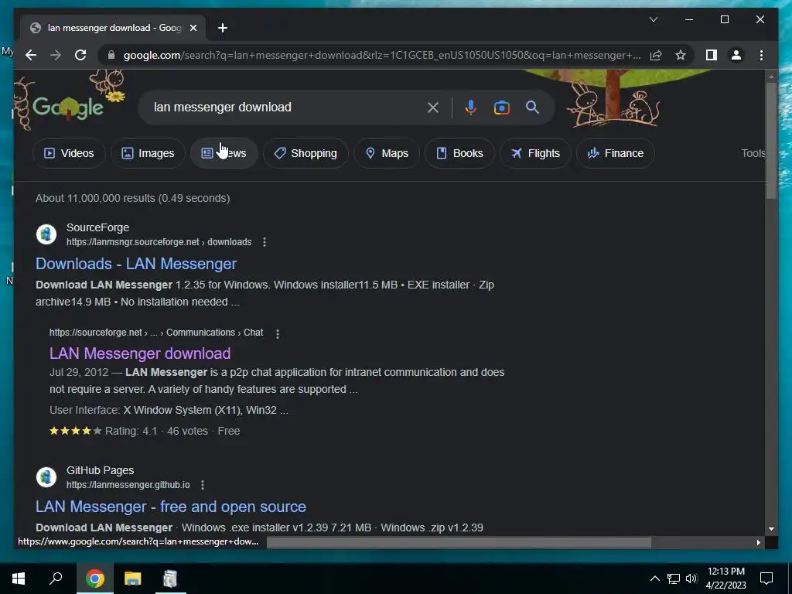The height and width of the screenshot is (594, 792).
Task: Submit search with magnifier icon
Action: click(532, 107)
